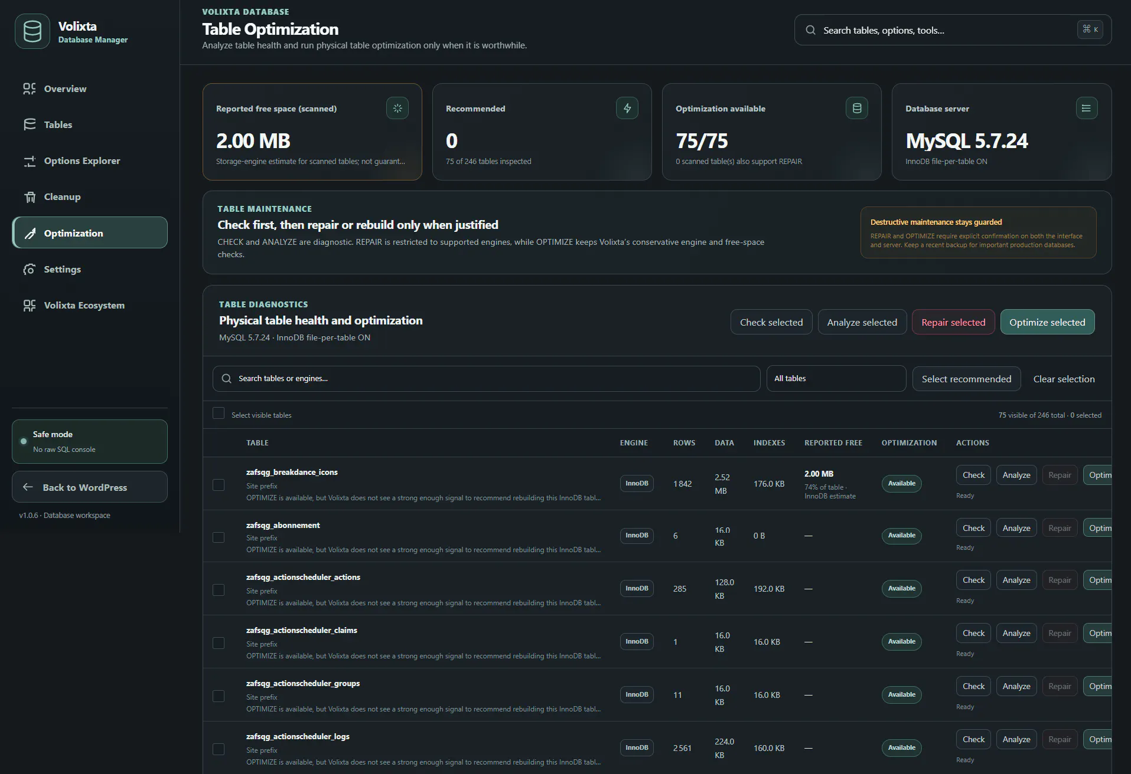Click the Tables sidebar icon

coord(30,124)
